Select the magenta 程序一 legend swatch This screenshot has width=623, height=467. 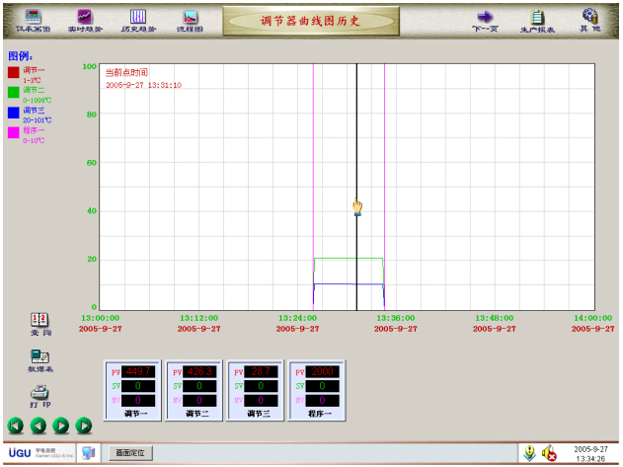pyautogui.click(x=13, y=132)
